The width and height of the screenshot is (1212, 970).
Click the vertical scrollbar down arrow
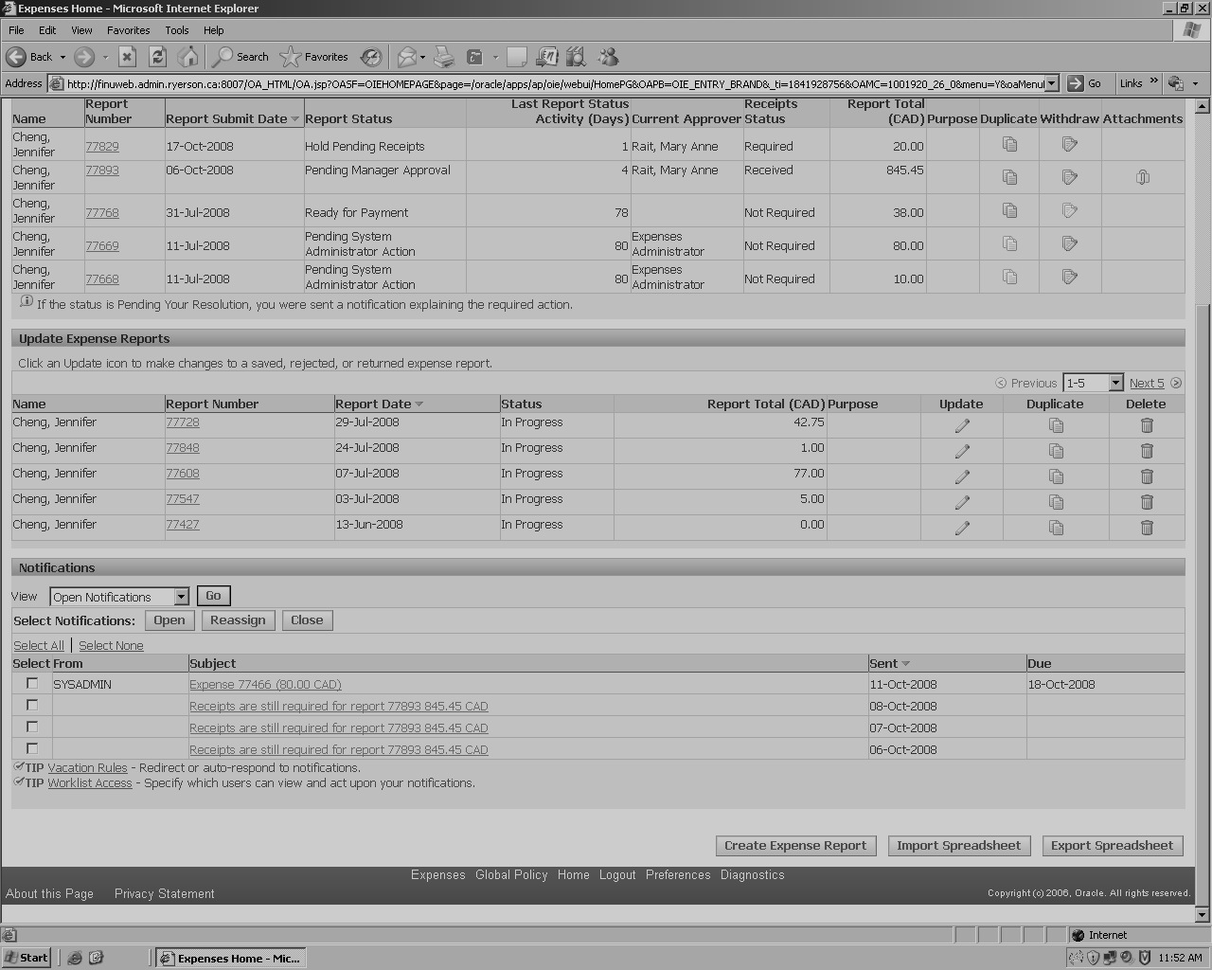point(1203,915)
